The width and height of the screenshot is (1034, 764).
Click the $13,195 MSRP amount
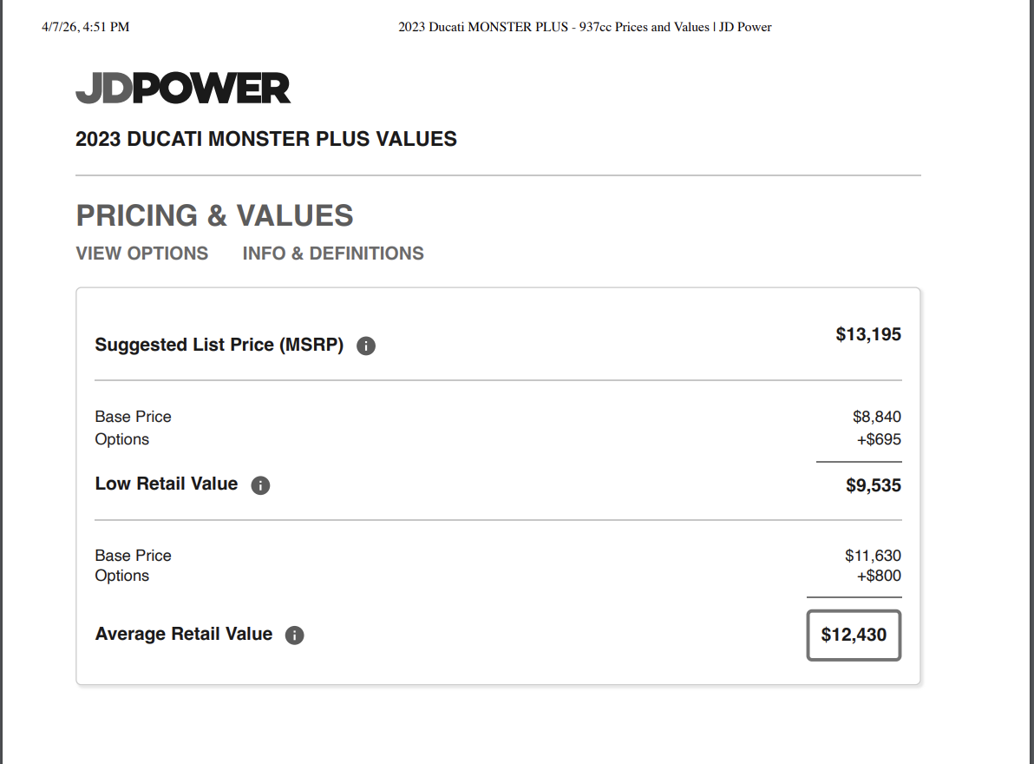click(x=868, y=334)
